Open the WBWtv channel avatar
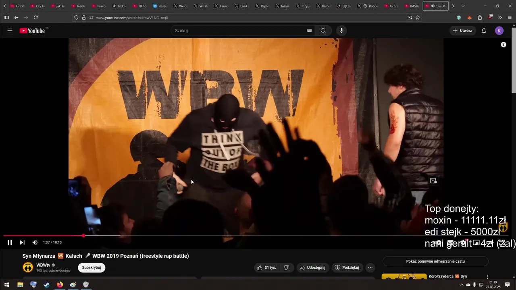This screenshot has height=290, width=516. [28, 267]
